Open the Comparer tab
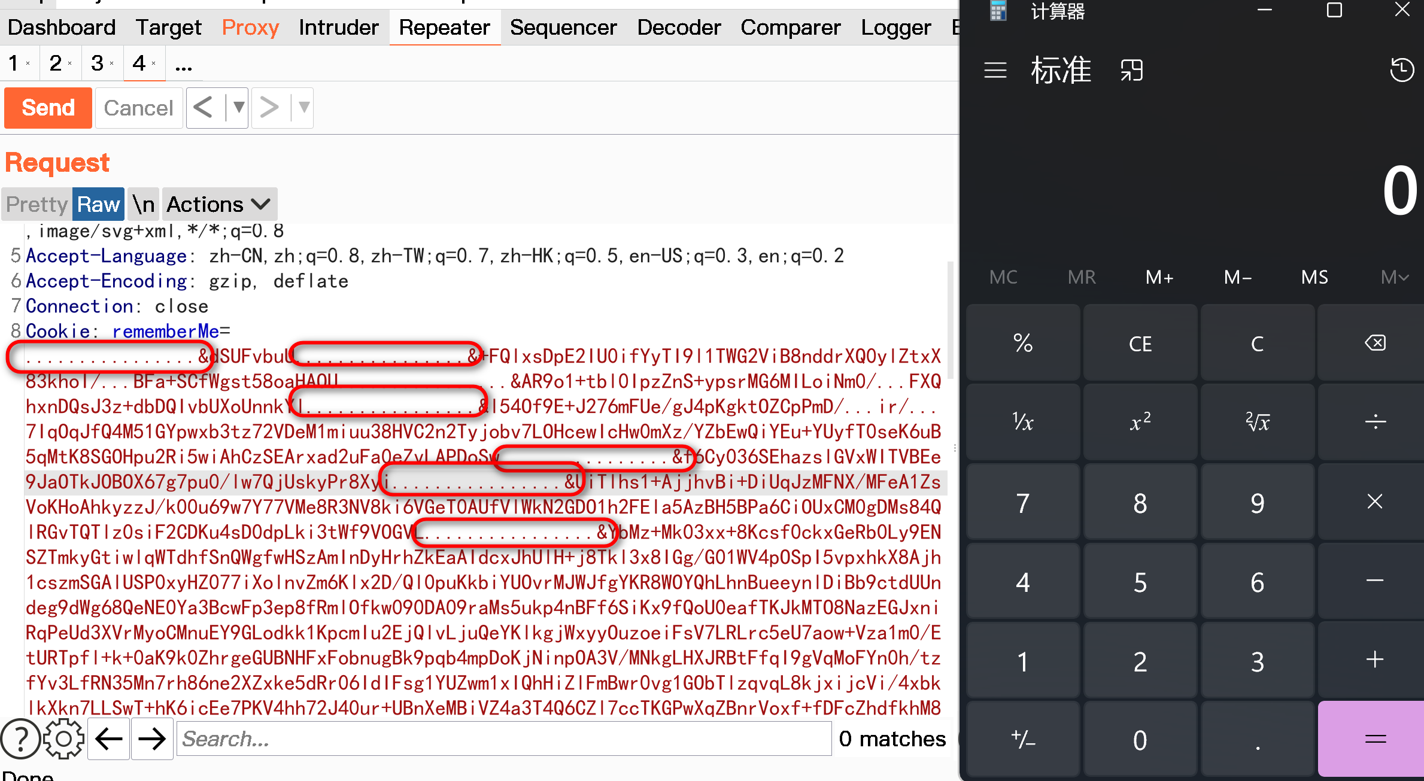The image size is (1424, 781). [x=791, y=28]
